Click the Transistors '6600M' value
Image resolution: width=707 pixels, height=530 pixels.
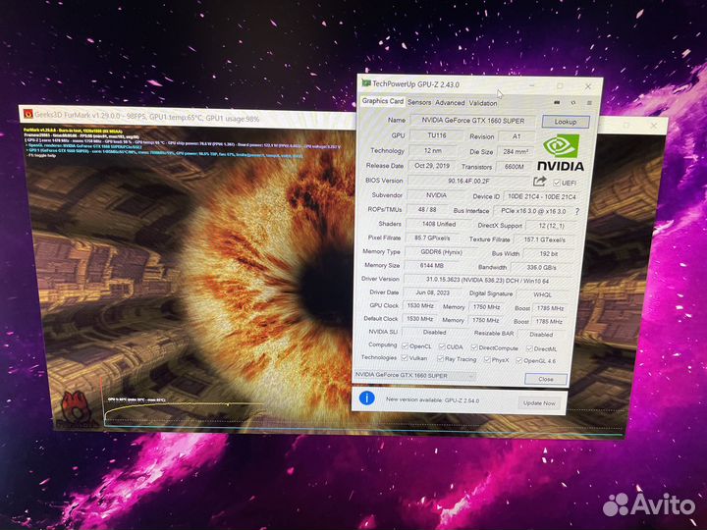click(515, 167)
